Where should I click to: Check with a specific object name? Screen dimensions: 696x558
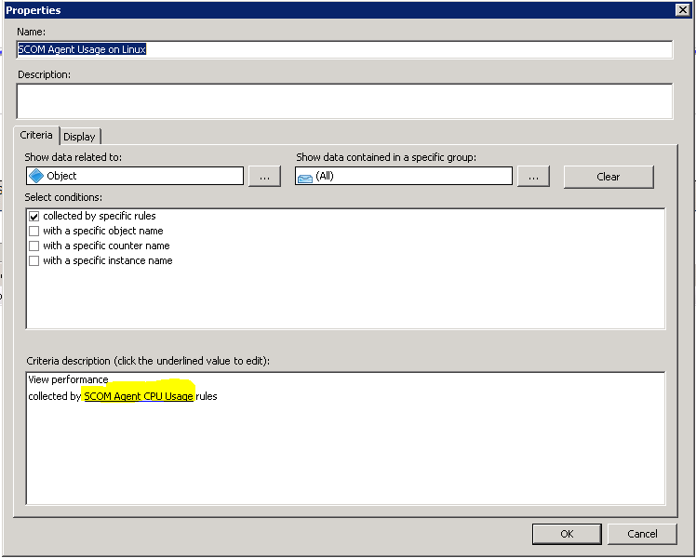click(33, 231)
